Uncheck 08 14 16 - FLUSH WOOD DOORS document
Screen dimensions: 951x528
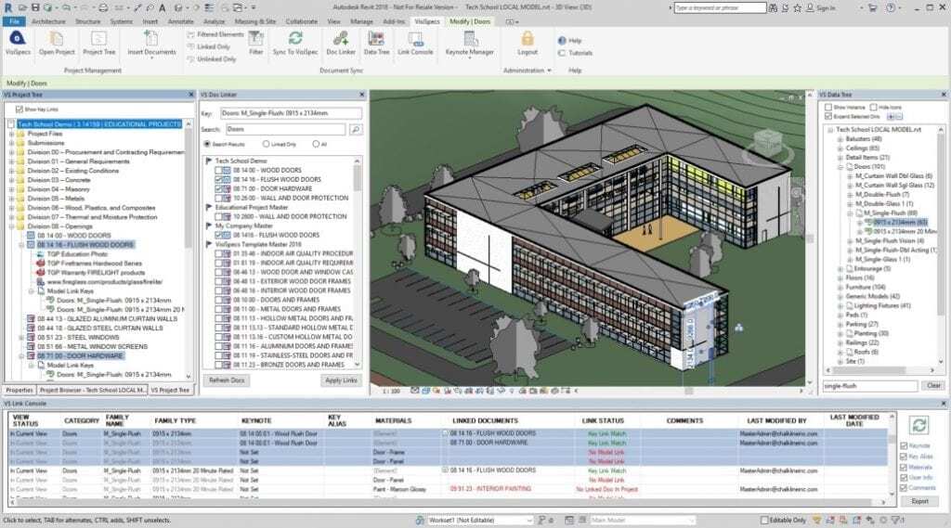[218, 179]
